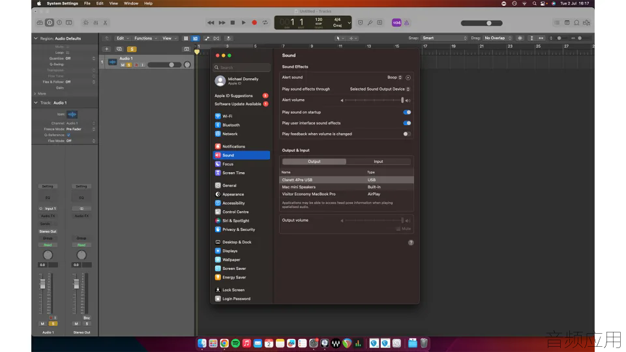
Task: Select Displays in System Settings sidebar
Action: pos(241,250)
